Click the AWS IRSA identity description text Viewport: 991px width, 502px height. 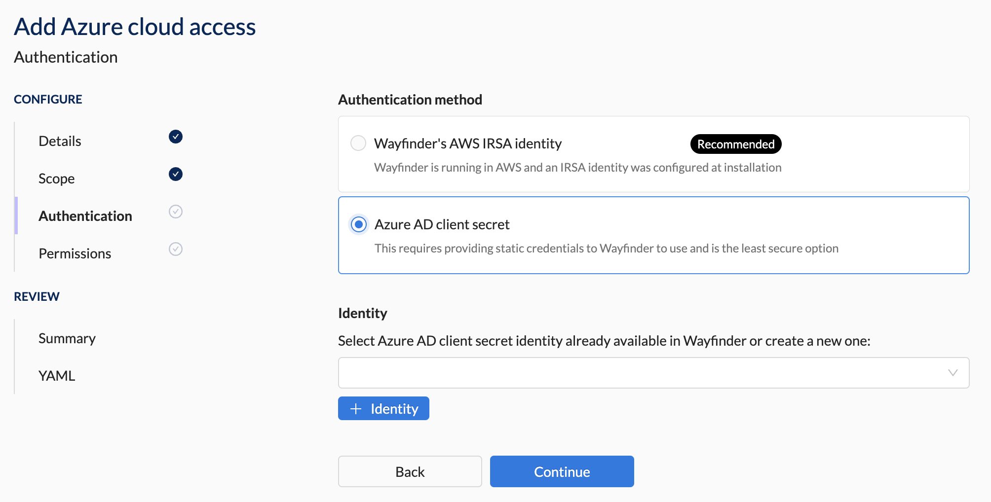[x=577, y=168]
